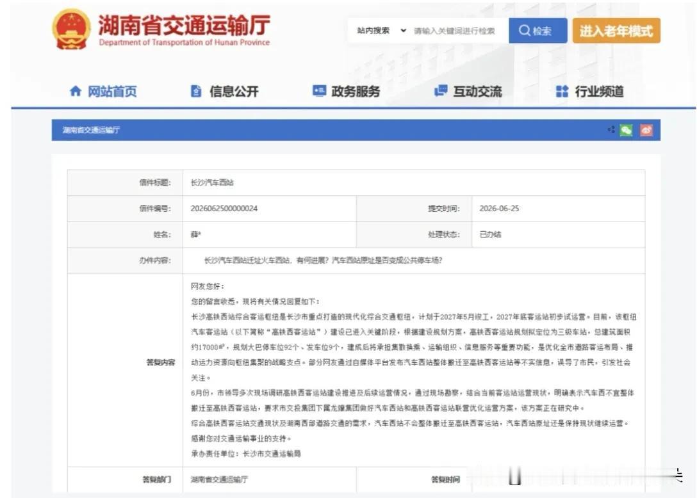This screenshot has width=697, height=498.
Task: Open the 信息公开 menu item
Action: pos(225,92)
